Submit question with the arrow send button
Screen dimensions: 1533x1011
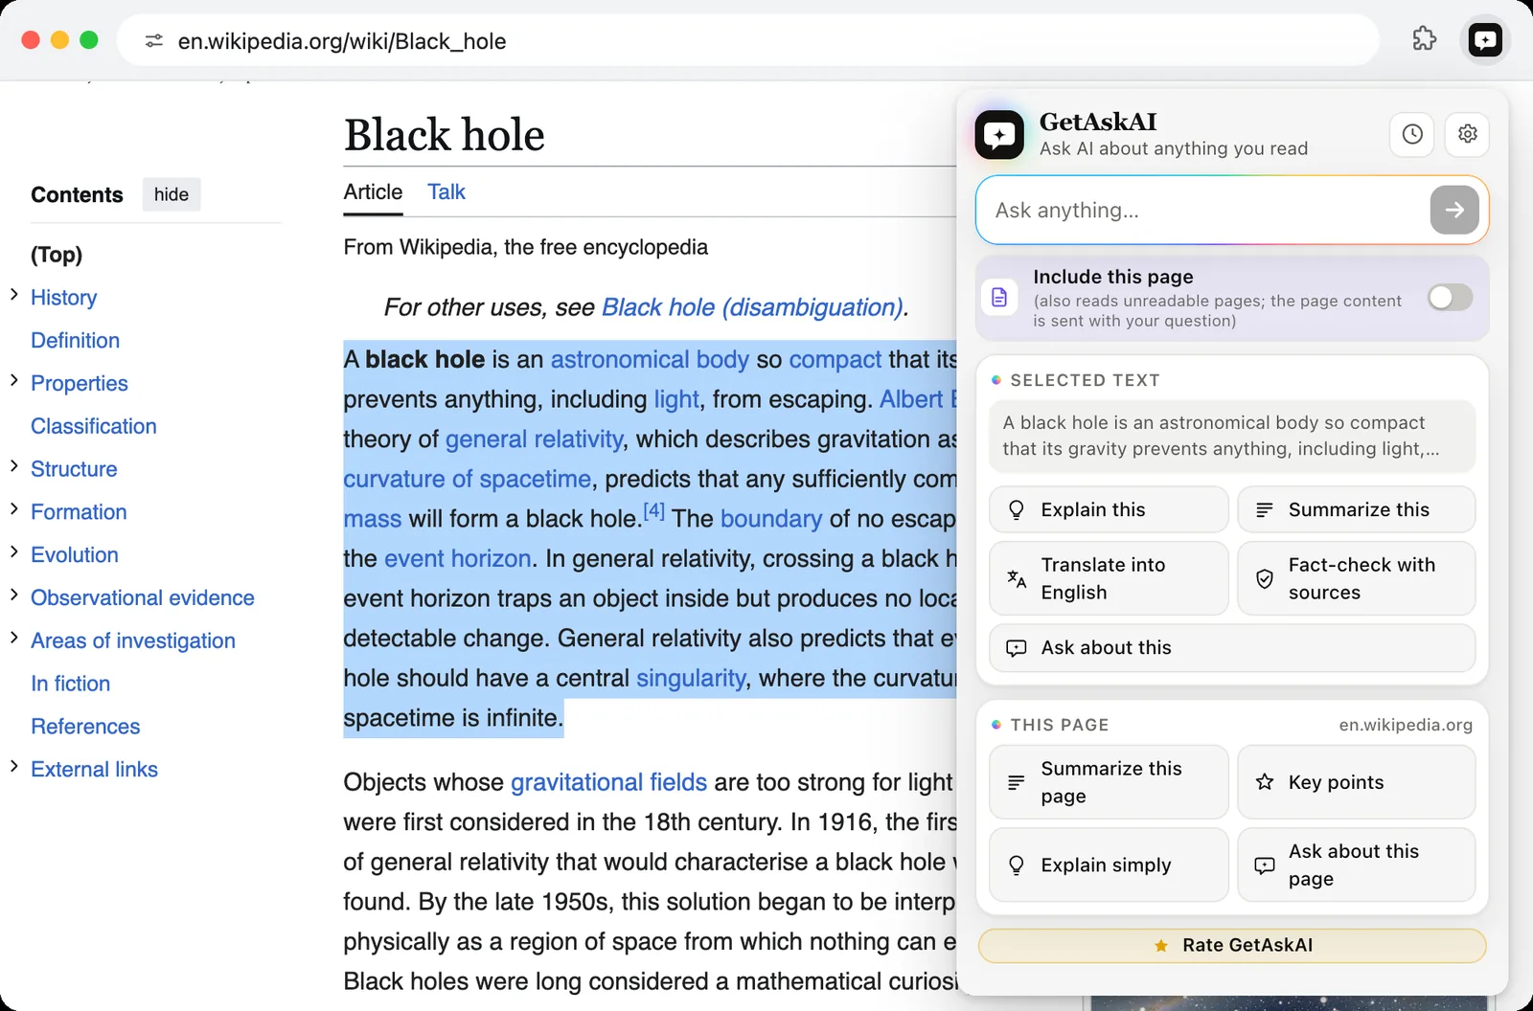coord(1454,210)
